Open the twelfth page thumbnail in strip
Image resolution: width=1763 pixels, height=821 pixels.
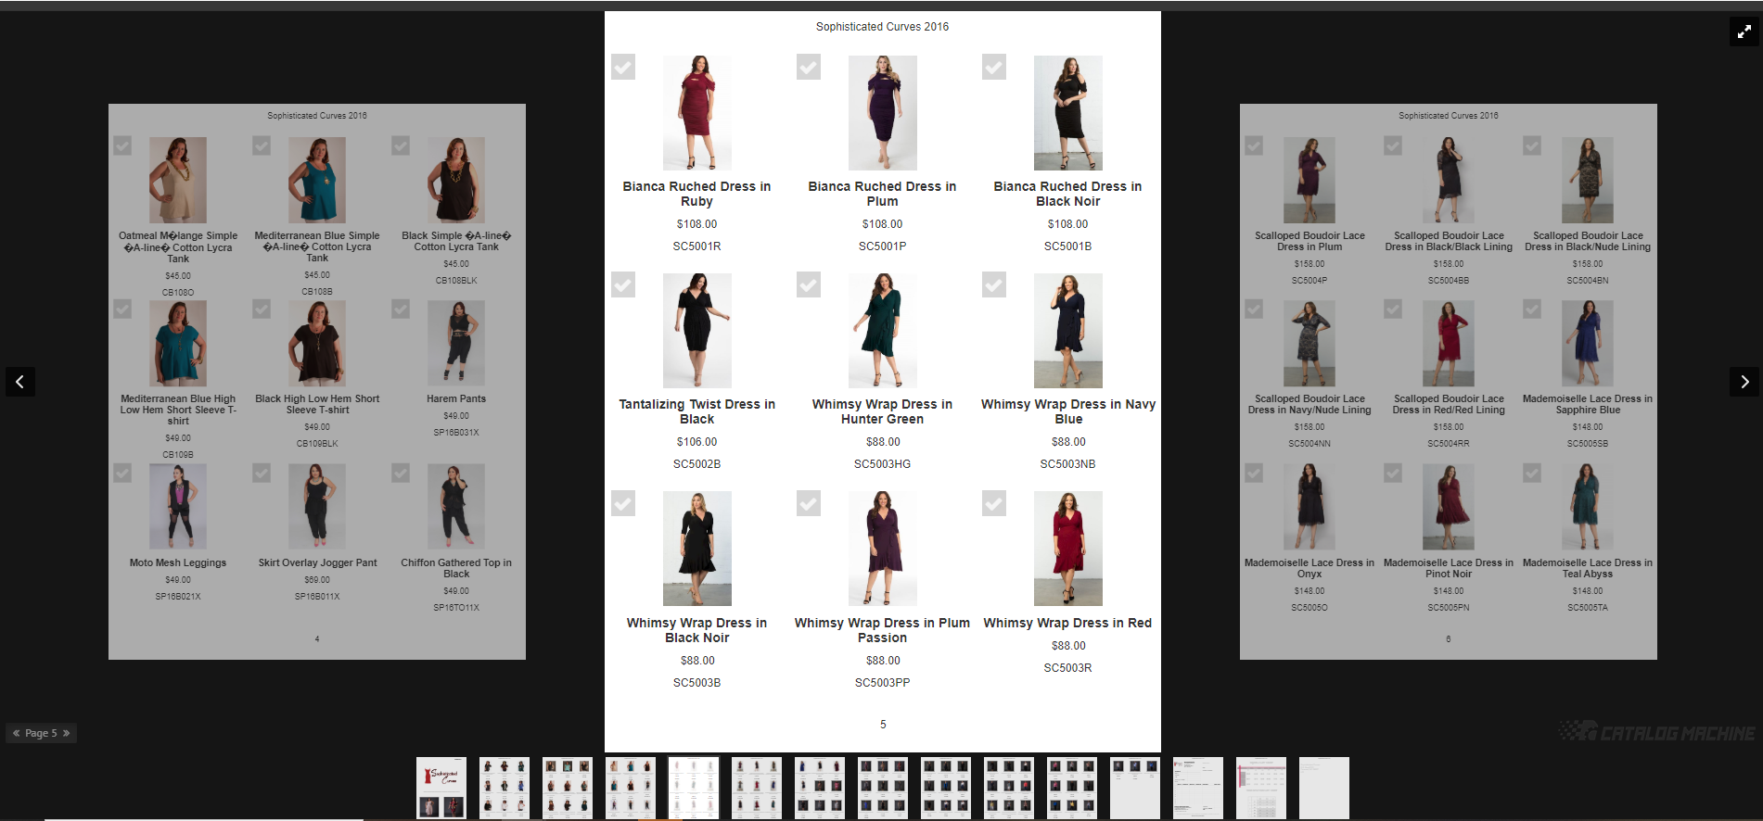coord(1135,788)
